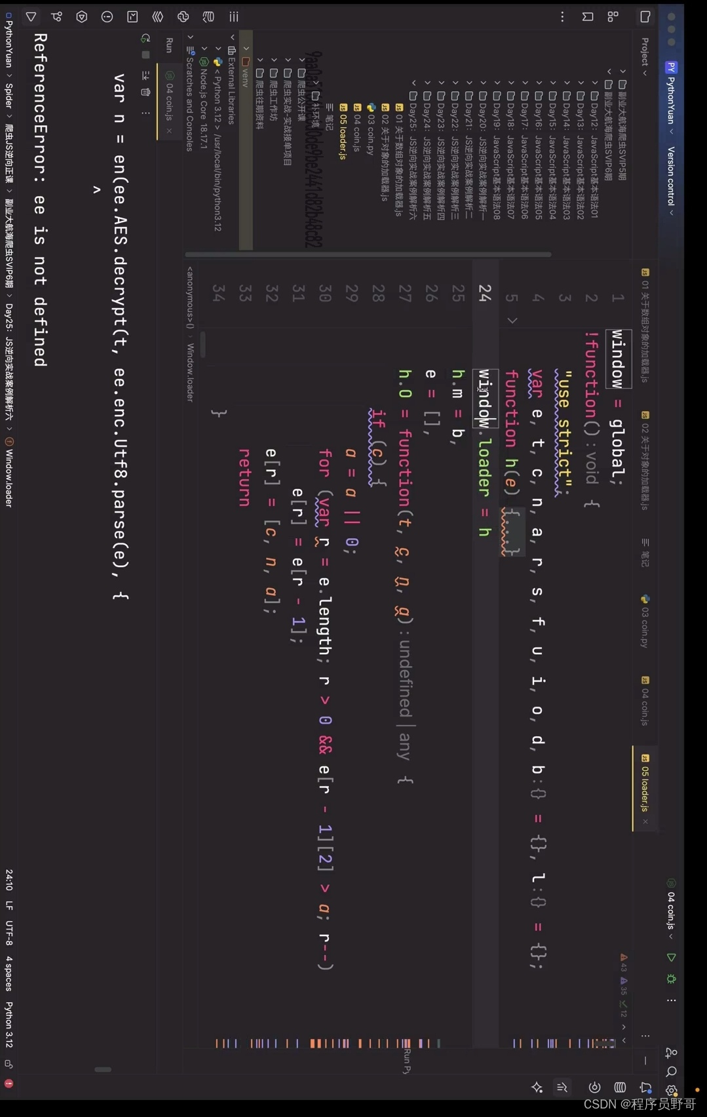Switch to 笔记 editor tab
This screenshot has width=707, height=1117.
[645, 552]
